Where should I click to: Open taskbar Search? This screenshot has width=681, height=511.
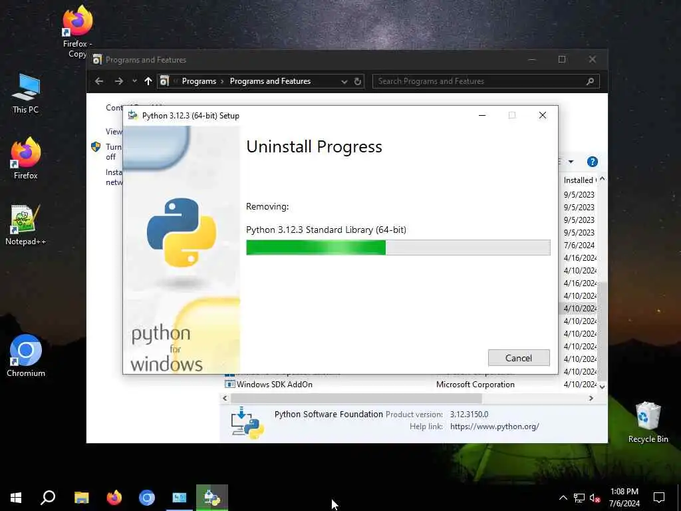point(48,498)
